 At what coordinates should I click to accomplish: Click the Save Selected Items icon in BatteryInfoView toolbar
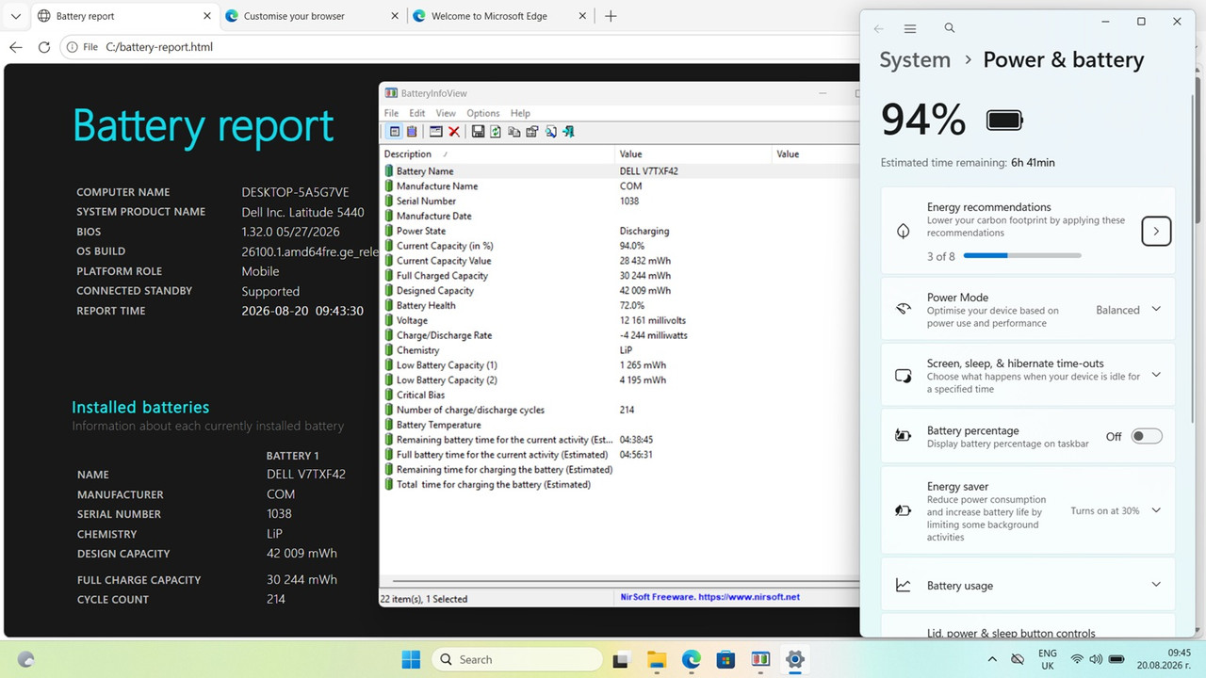[x=478, y=132]
